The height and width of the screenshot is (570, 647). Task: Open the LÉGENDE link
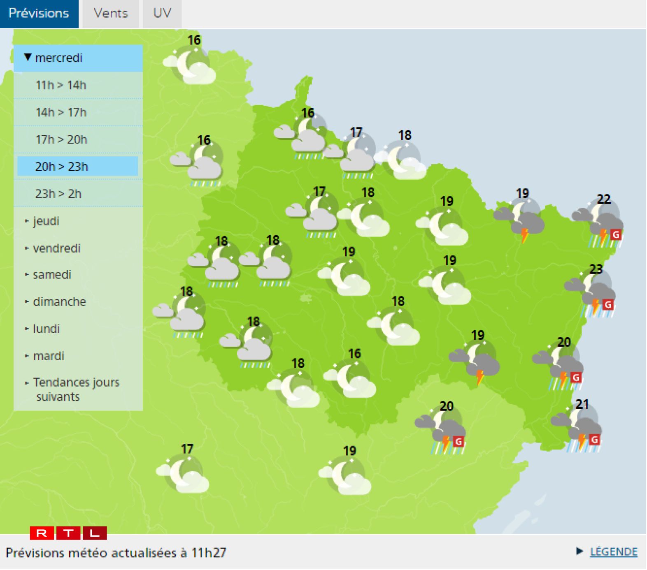tap(613, 552)
